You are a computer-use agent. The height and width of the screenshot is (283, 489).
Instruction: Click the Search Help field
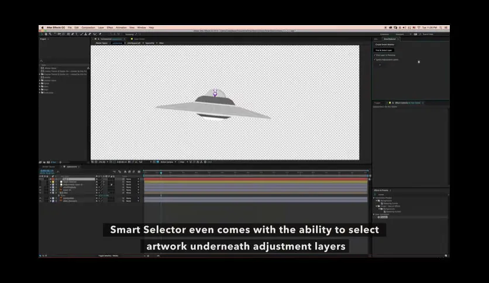(x=428, y=34)
